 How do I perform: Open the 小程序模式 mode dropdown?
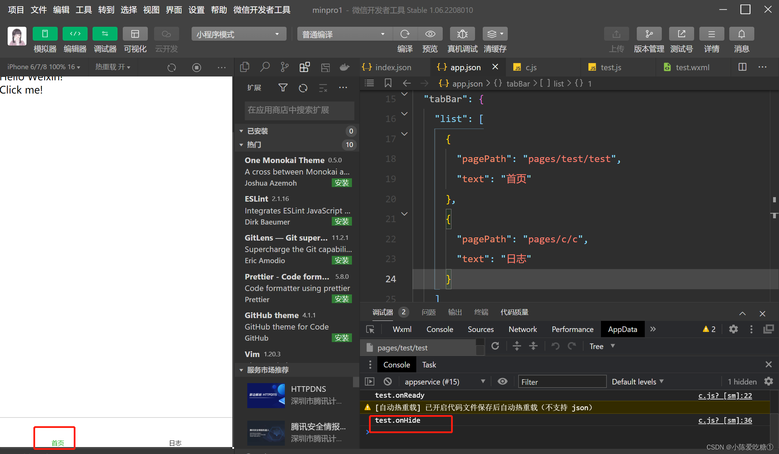point(239,34)
